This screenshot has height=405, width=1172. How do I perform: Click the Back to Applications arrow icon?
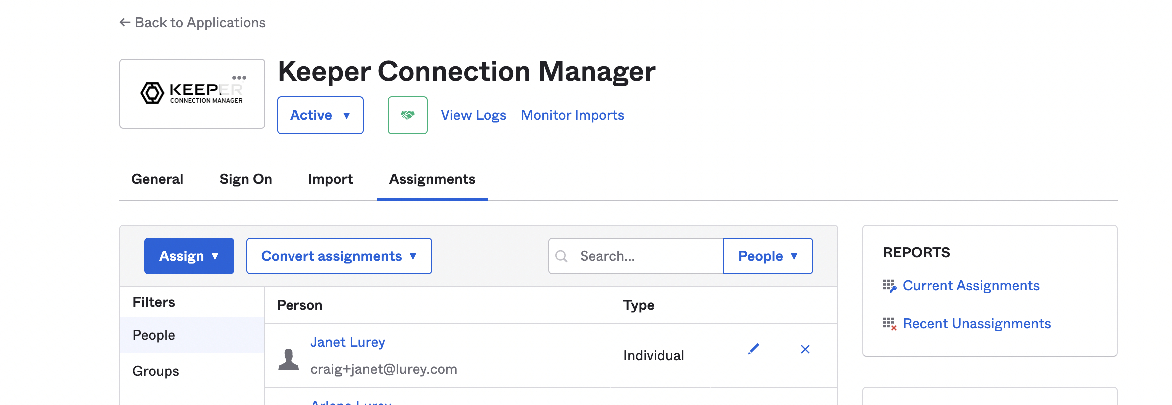125,23
